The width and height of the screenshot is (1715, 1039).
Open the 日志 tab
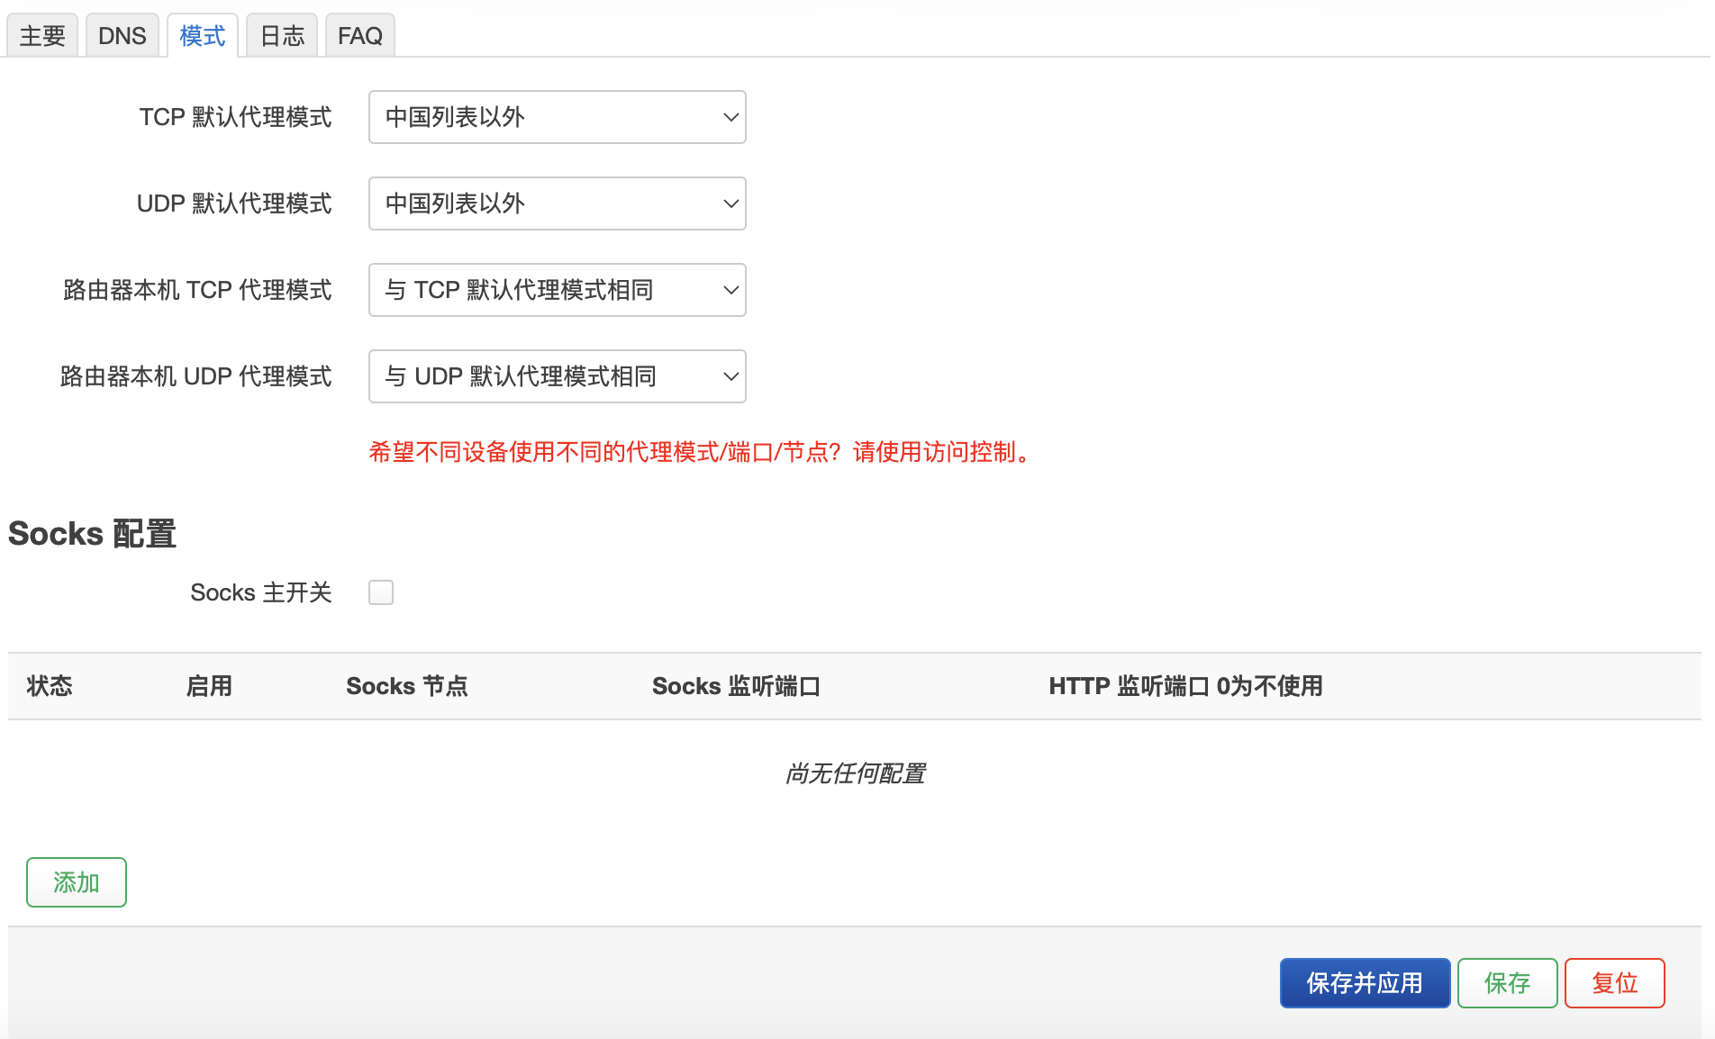(x=282, y=36)
